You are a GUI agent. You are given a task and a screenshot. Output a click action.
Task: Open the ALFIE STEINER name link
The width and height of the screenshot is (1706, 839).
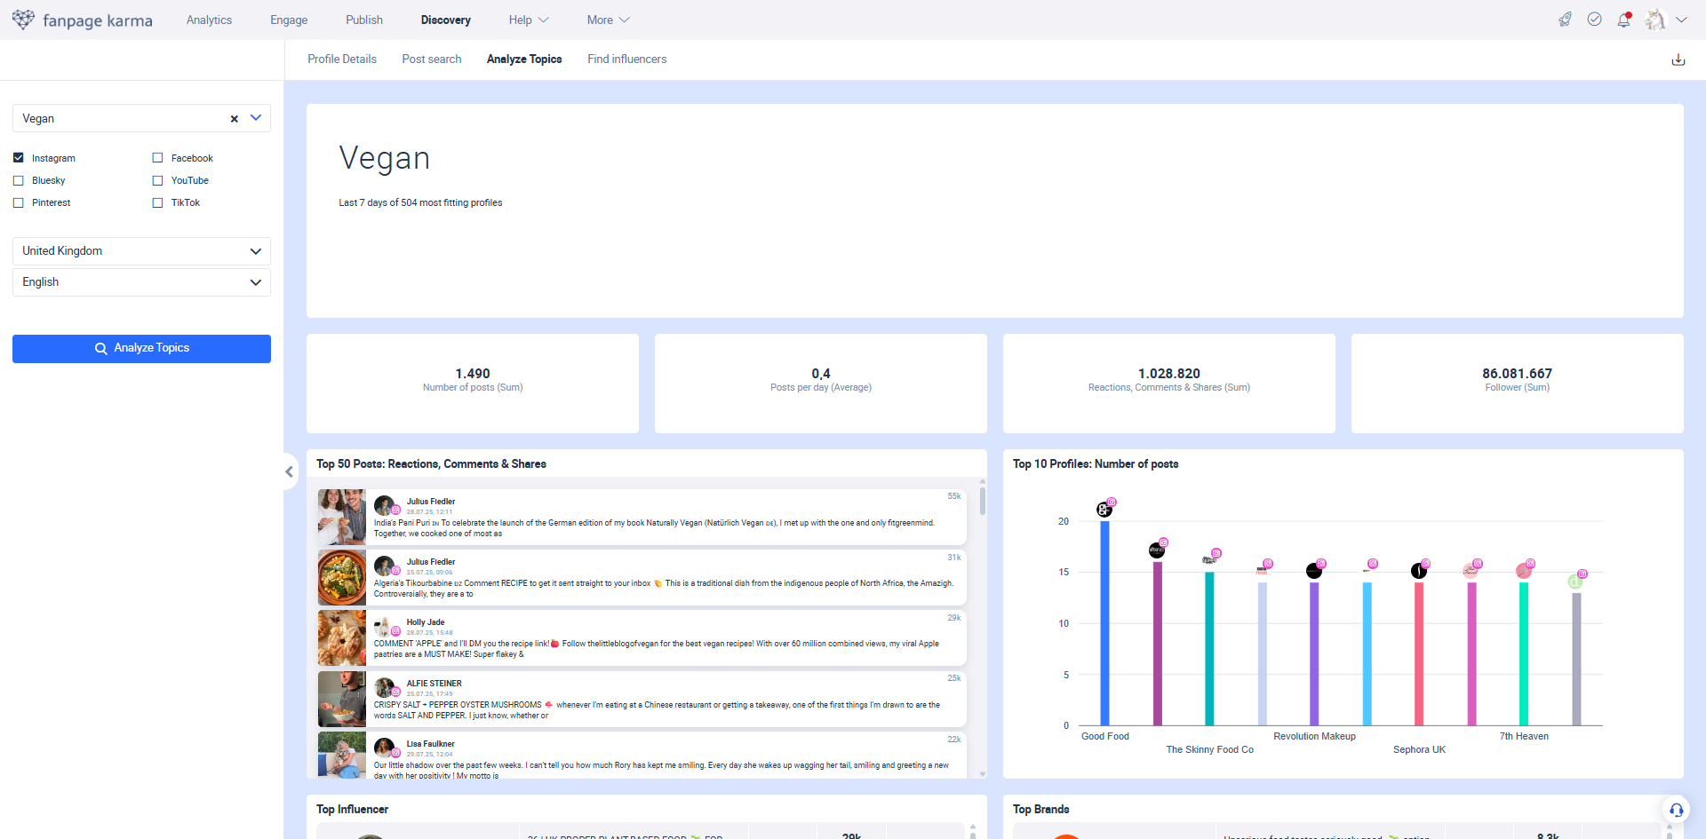coord(434,684)
